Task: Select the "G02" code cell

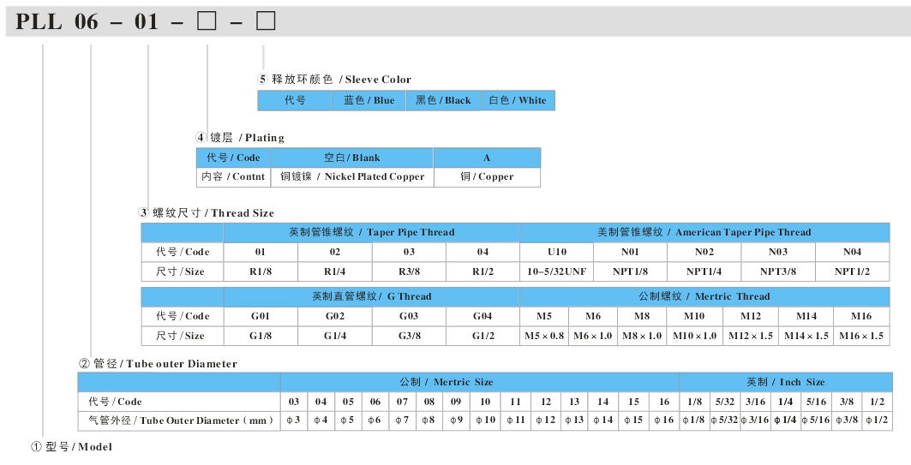Action: (x=334, y=316)
